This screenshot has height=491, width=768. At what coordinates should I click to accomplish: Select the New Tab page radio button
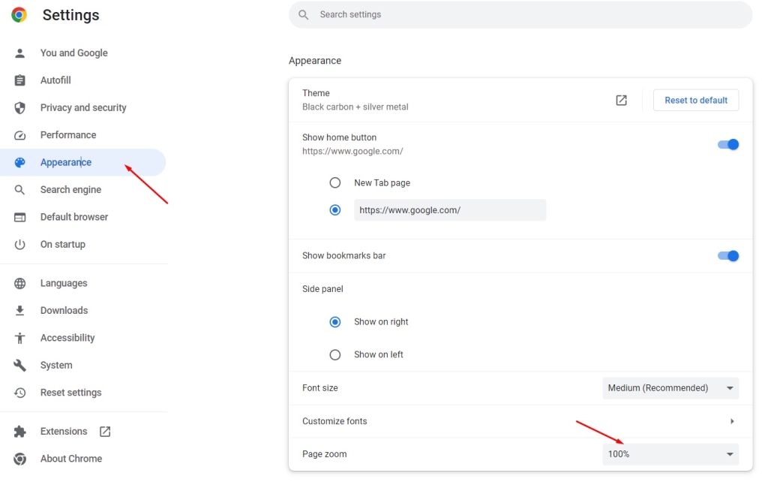[335, 183]
